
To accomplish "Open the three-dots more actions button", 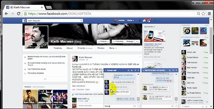I will point(137,41).
